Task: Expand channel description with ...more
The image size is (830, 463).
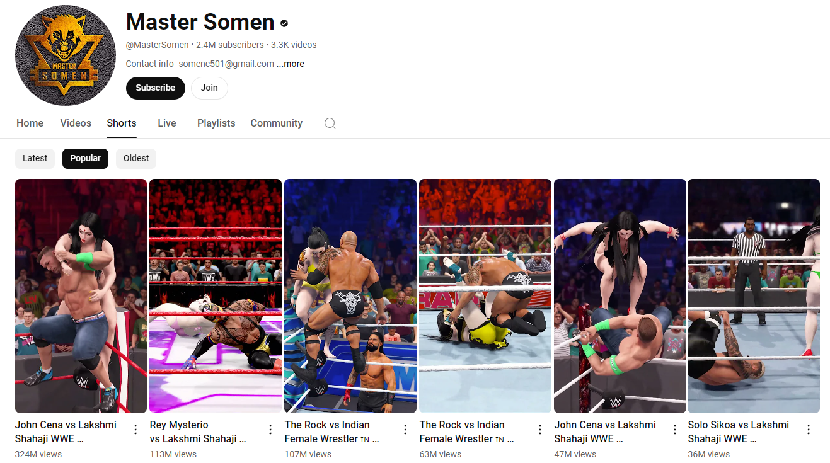Action: 291,64
